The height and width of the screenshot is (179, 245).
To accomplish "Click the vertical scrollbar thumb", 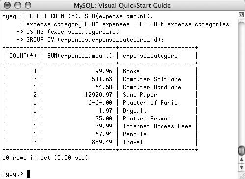I will pyautogui.click(x=242, y=150).
